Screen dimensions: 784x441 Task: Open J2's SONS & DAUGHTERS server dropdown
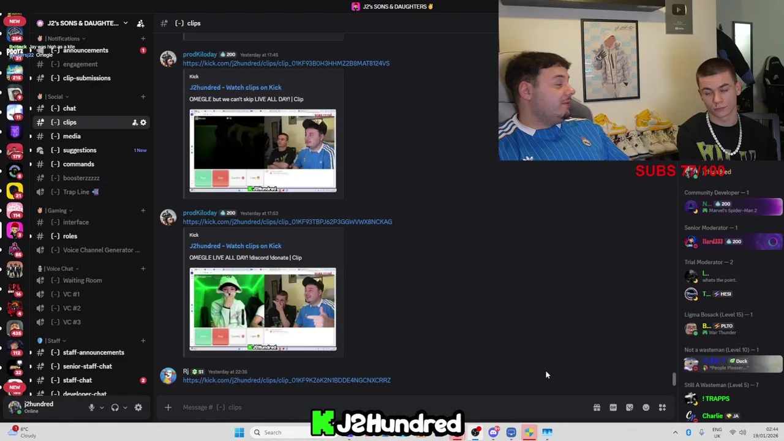click(82, 23)
